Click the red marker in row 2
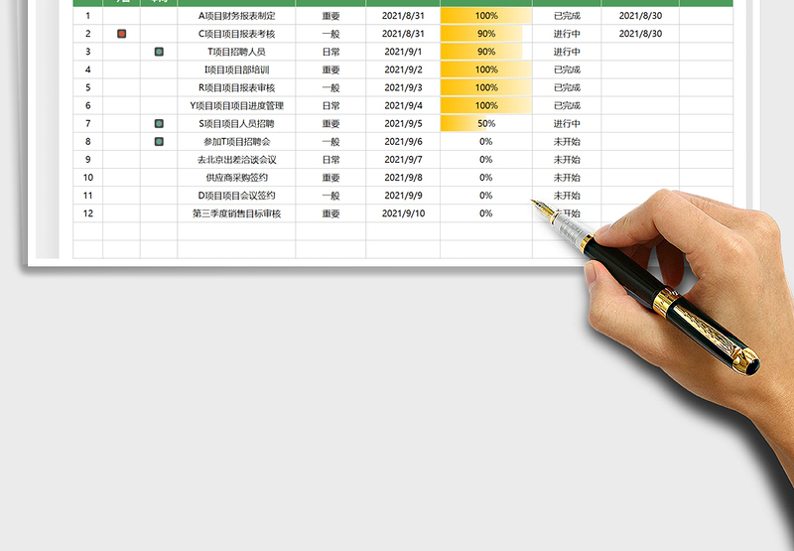 click(122, 34)
